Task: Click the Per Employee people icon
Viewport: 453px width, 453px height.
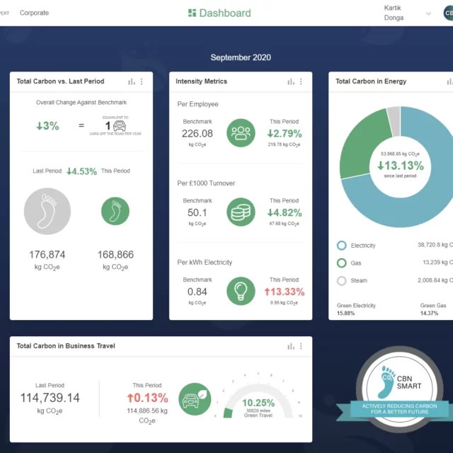Action: point(241,132)
